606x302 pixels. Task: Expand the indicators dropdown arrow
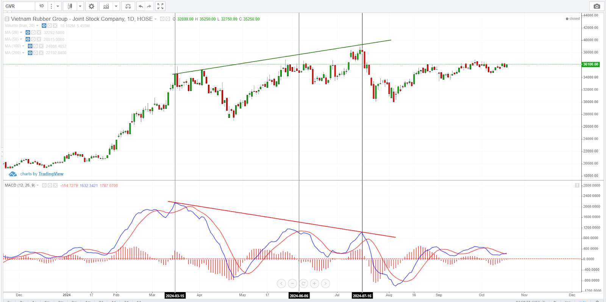[116, 6]
